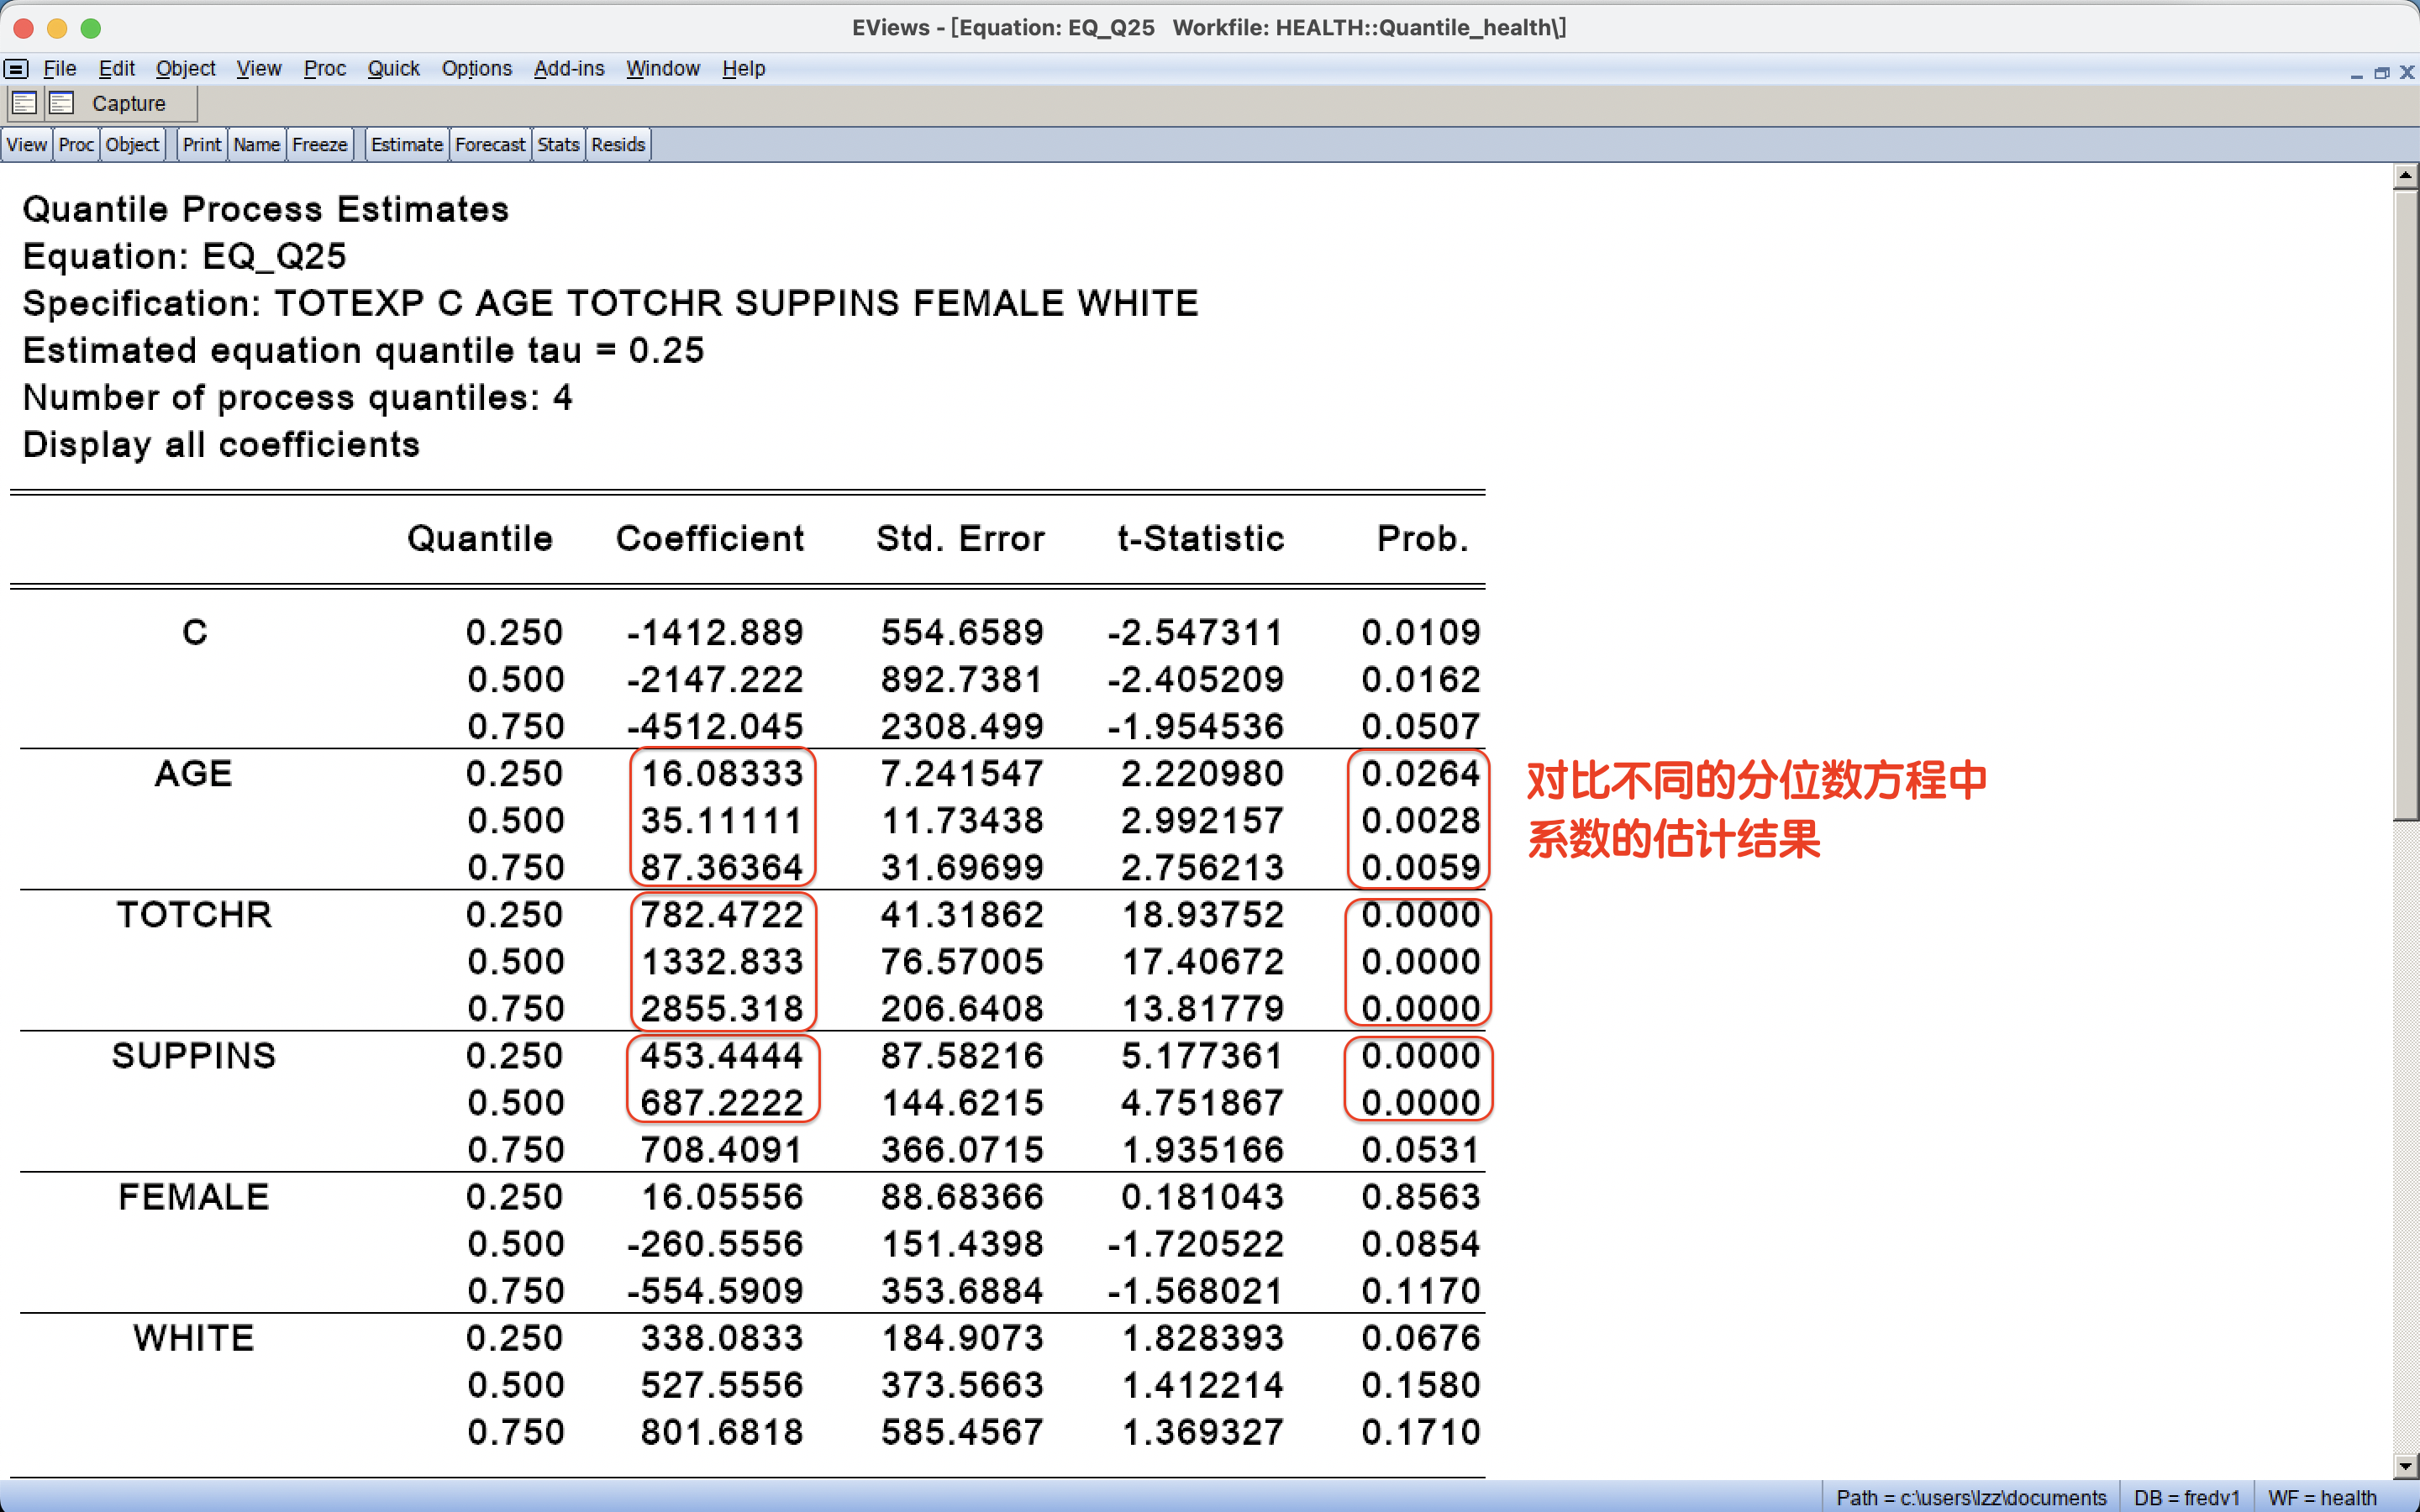2420x1512 pixels.
Task: Click the Stats button
Action: [x=557, y=145]
